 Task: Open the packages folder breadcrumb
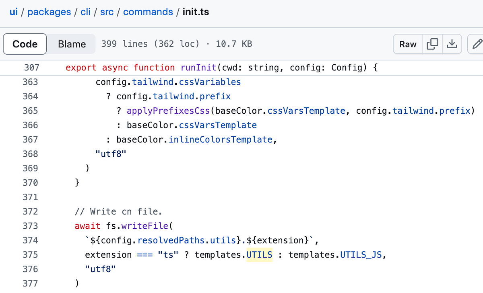click(49, 12)
